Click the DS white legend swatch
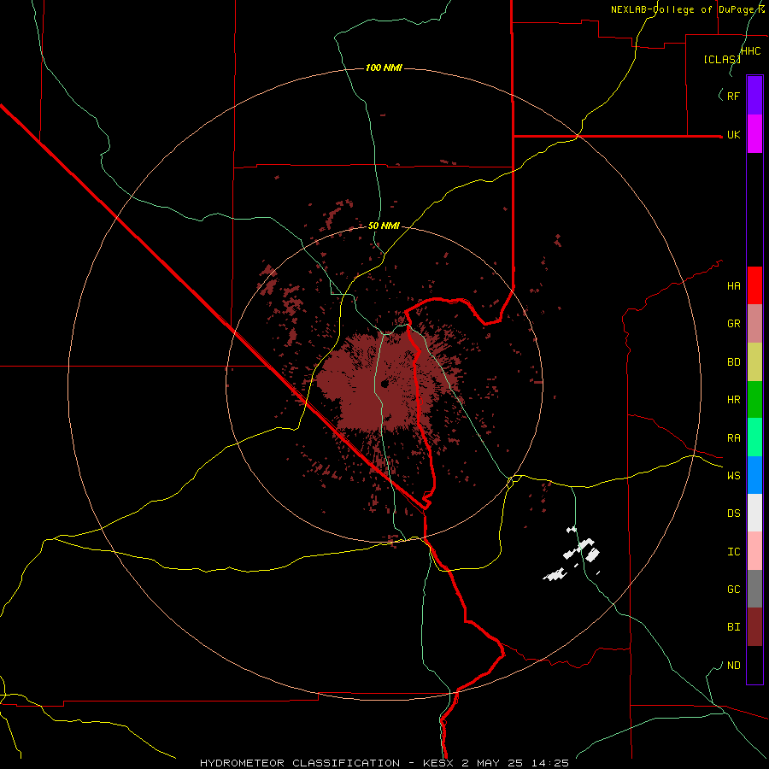 point(754,513)
